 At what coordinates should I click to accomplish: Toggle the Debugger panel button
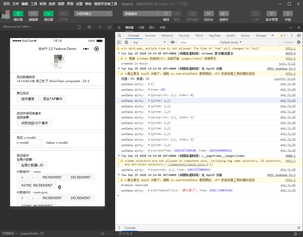click(48, 14)
